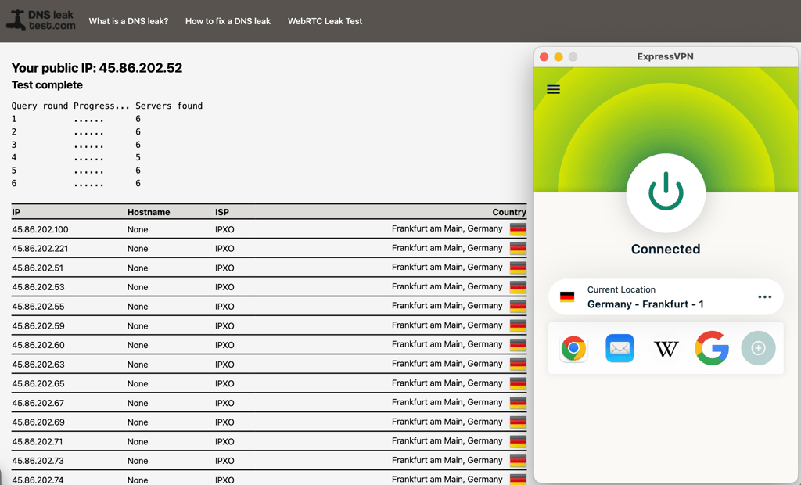Click the German flag for 45.86.202.59

click(518, 325)
